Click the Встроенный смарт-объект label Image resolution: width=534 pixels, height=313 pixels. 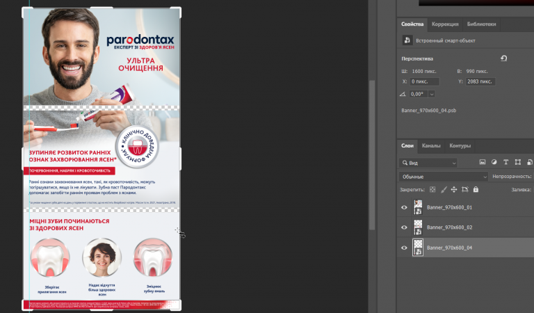tap(446, 40)
